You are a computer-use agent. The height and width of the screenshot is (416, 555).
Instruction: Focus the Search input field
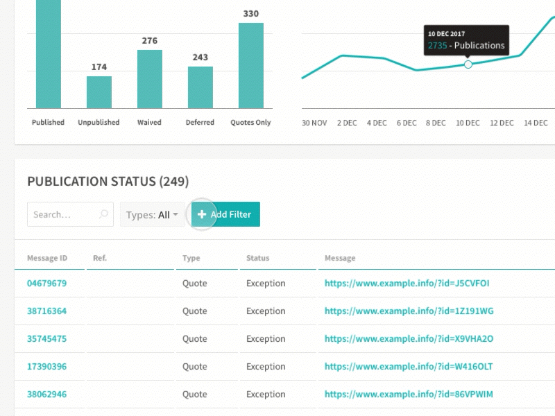(61, 215)
